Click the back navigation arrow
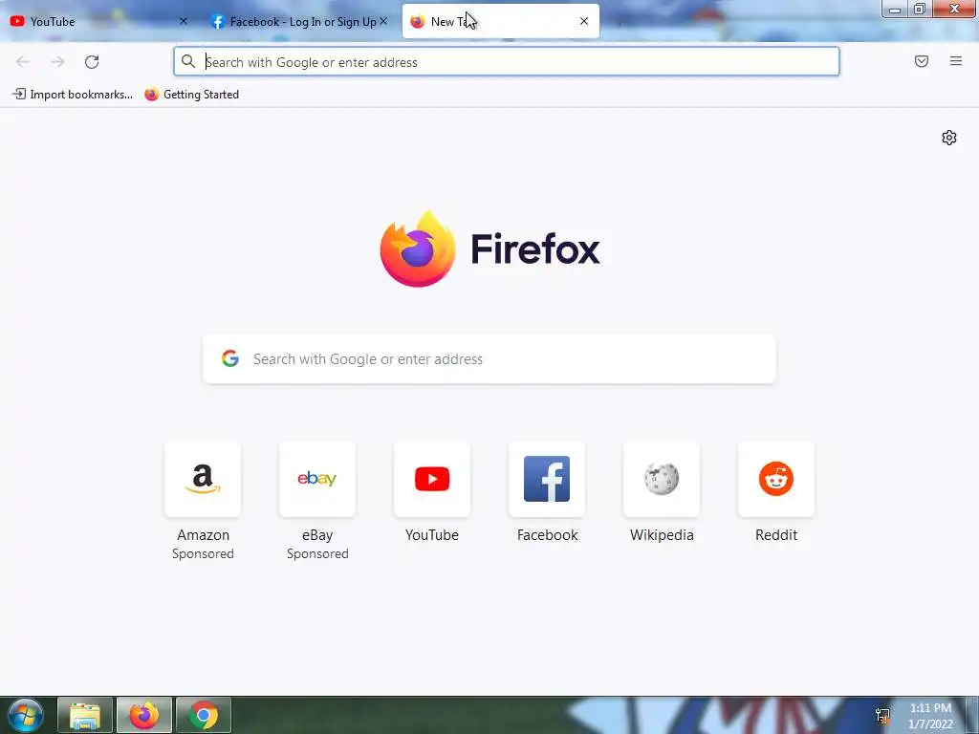The width and height of the screenshot is (979, 734). [23, 62]
